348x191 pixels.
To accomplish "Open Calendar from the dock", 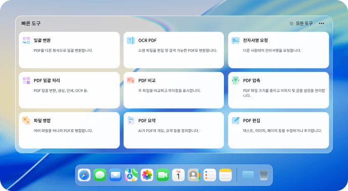I will click(x=178, y=175).
